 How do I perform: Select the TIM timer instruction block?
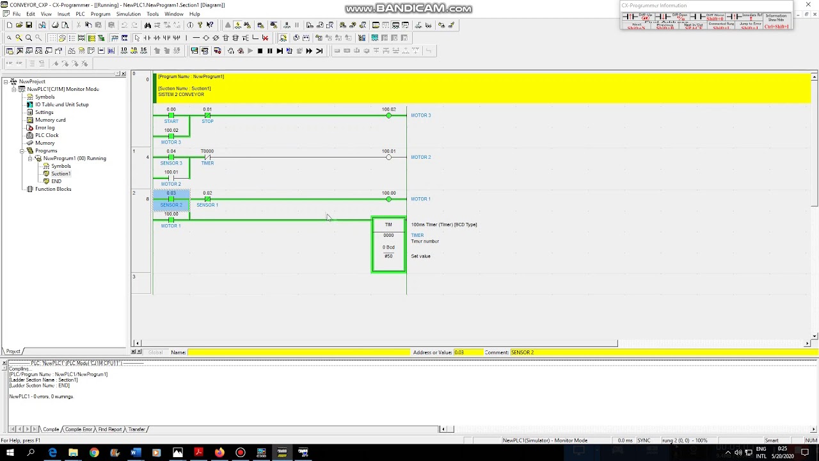(x=388, y=245)
